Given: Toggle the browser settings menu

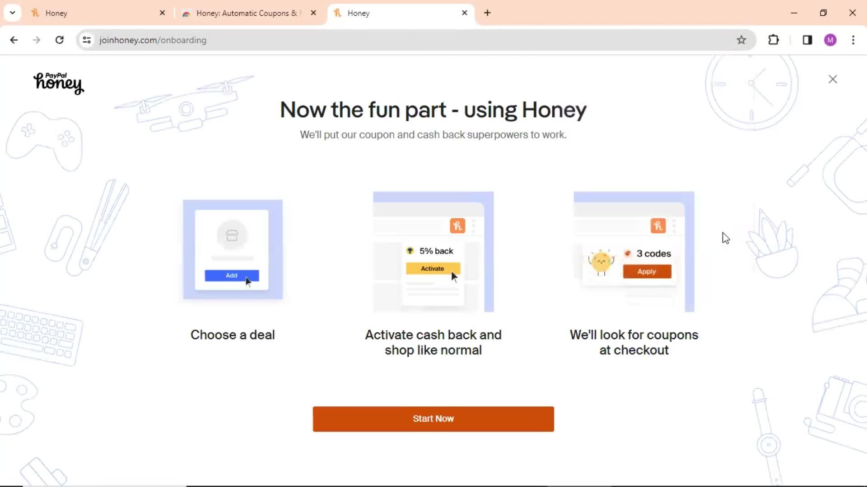Looking at the screenshot, I should (x=853, y=40).
